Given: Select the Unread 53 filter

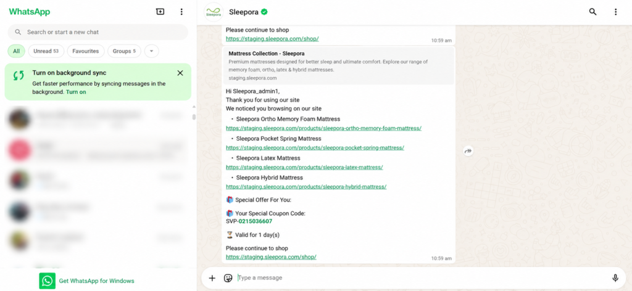Looking at the screenshot, I should [x=46, y=51].
